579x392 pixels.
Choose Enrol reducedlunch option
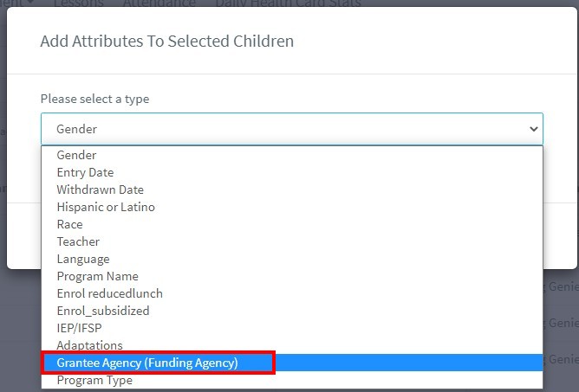pyautogui.click(x=109, y=293)
